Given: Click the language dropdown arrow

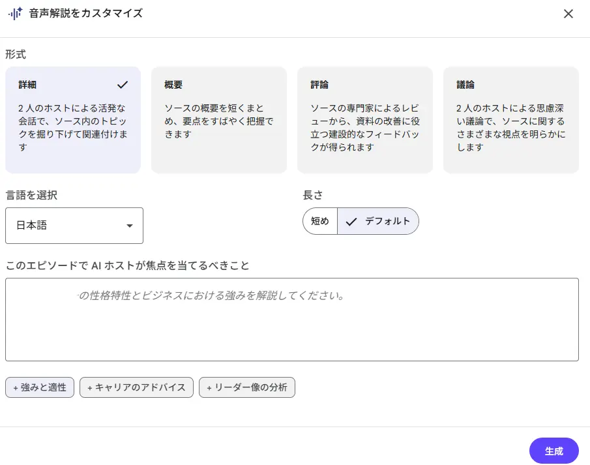Looking at the screenshot, I should 130,226.
